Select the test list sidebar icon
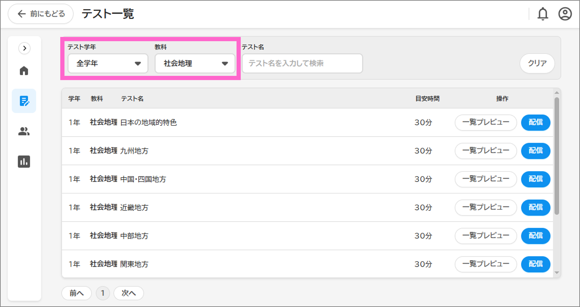Viewport: 580px width, 307px height. click(x=24, y=101)
